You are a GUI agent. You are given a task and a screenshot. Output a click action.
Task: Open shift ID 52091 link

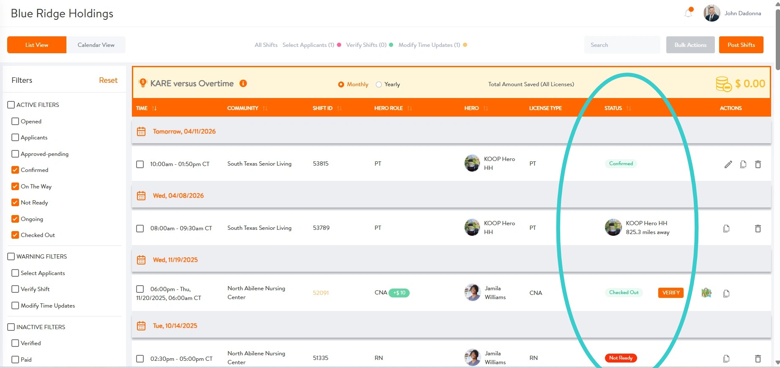[321, 293]
